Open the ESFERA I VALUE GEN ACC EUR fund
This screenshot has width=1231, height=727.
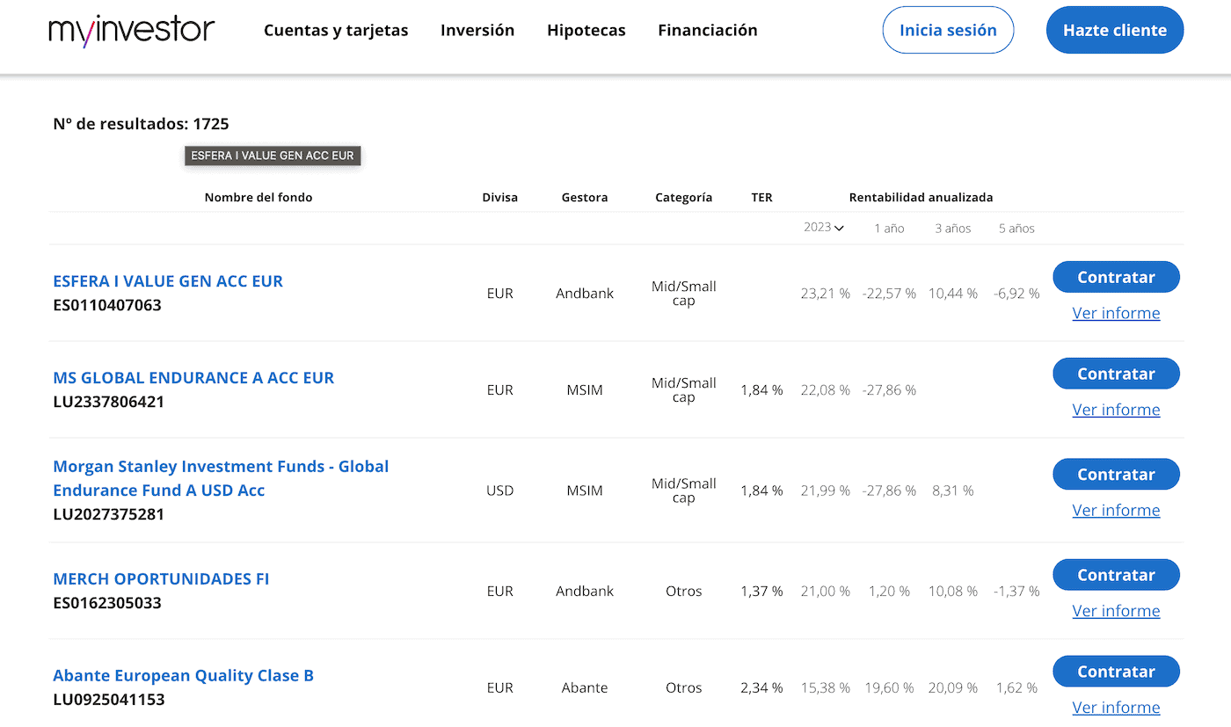168,281
